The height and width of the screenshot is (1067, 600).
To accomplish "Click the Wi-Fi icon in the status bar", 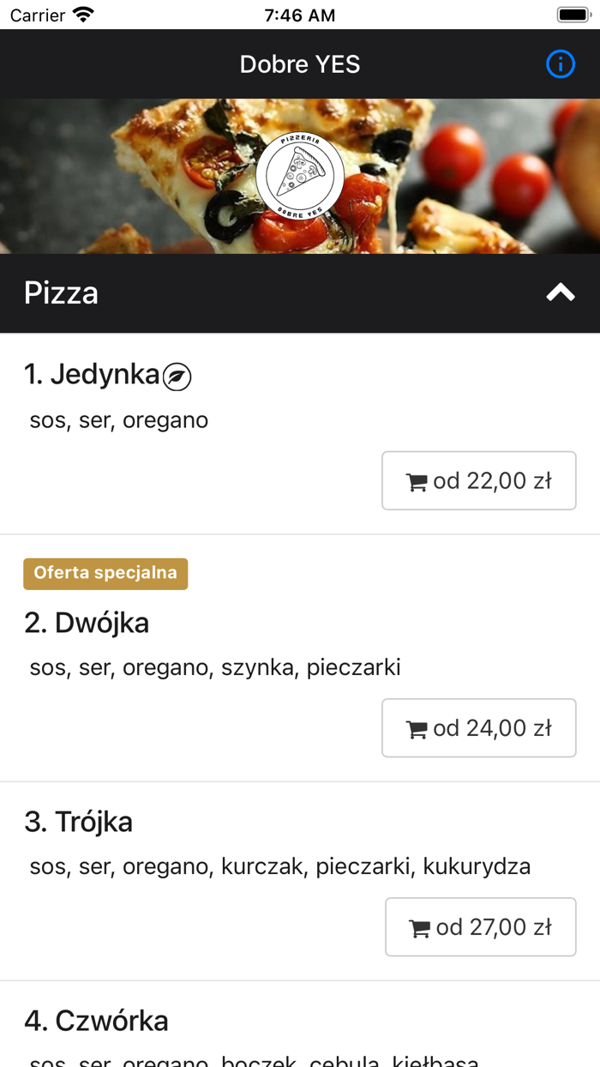I will point(83,14).
